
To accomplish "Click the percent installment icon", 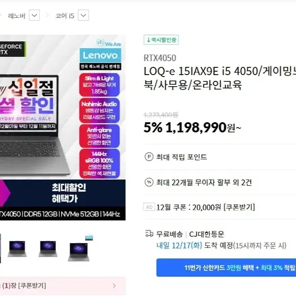I will tap(149, 182).
